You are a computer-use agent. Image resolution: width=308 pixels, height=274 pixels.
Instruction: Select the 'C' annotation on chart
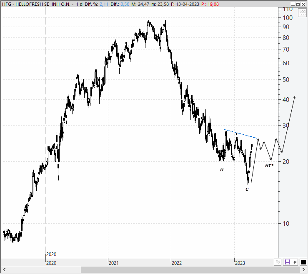click(247, 190)
